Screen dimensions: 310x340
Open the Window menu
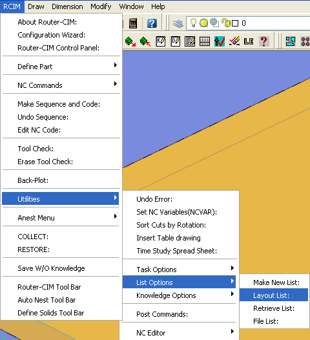click(131, 6)
